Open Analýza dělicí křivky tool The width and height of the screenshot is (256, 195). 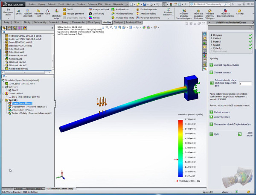(x=123, y=17)
